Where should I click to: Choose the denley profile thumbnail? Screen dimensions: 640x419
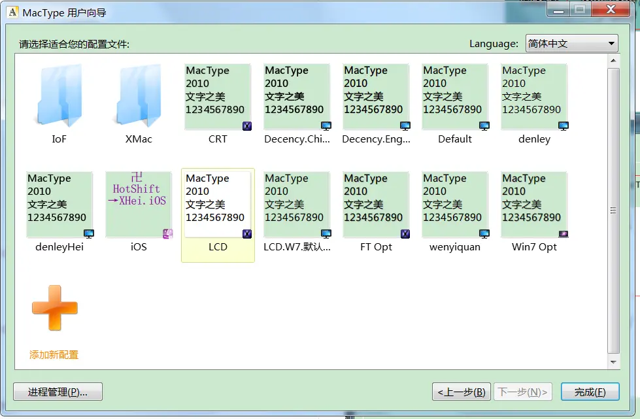coord(534,97)
